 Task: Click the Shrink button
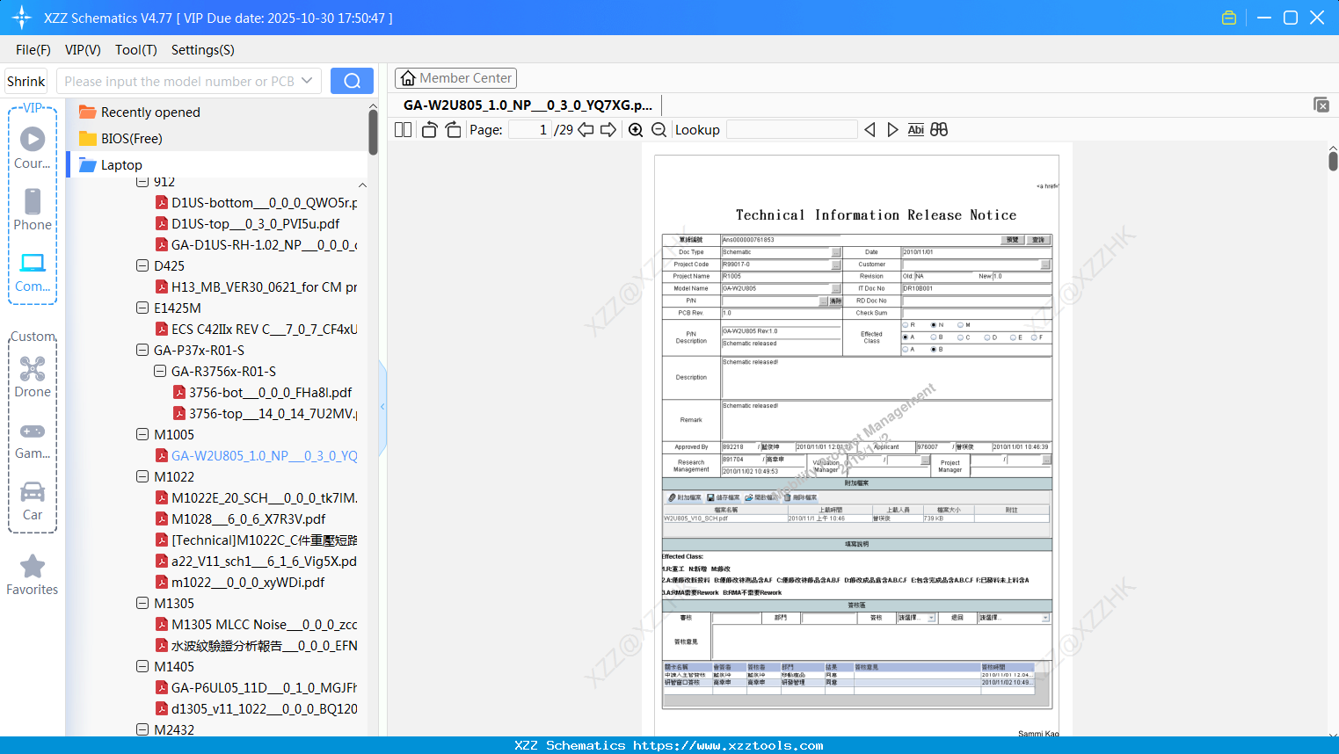25,81
